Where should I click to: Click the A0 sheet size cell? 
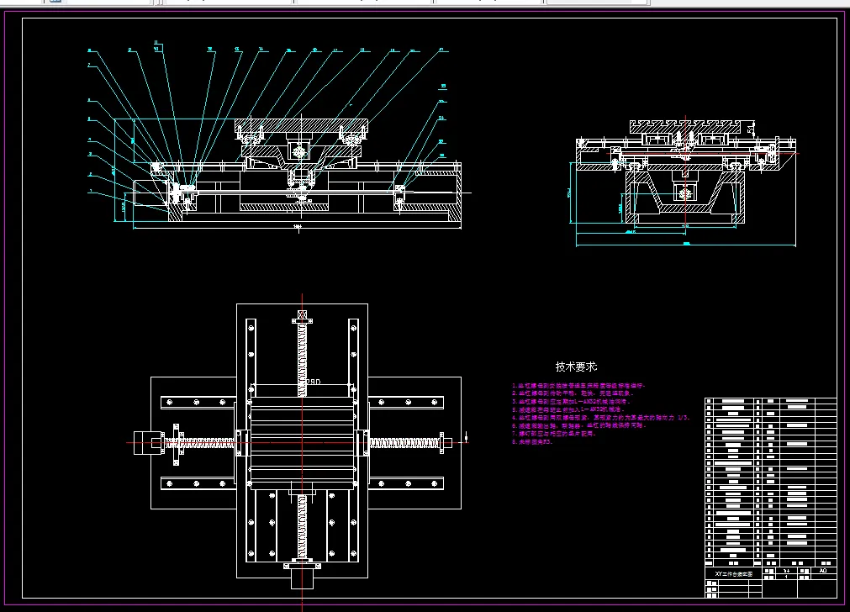pos(823,571)
